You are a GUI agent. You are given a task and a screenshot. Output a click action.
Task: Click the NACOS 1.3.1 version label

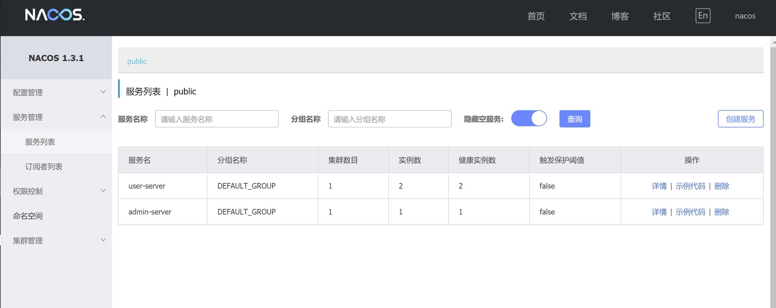point(56,58)
